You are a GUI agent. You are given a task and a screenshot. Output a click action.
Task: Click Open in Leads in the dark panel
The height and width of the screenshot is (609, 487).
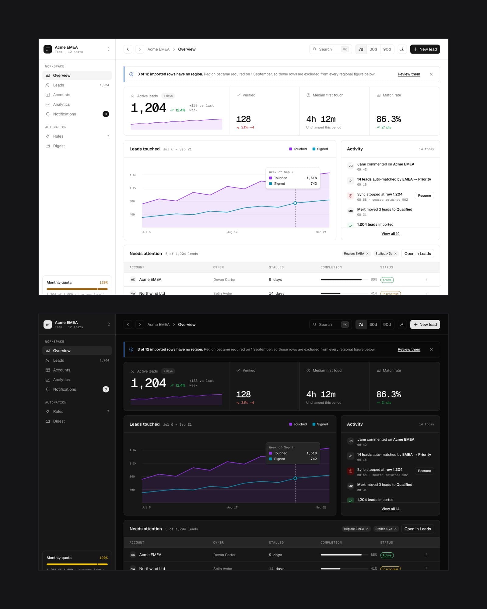pos(418,529)
